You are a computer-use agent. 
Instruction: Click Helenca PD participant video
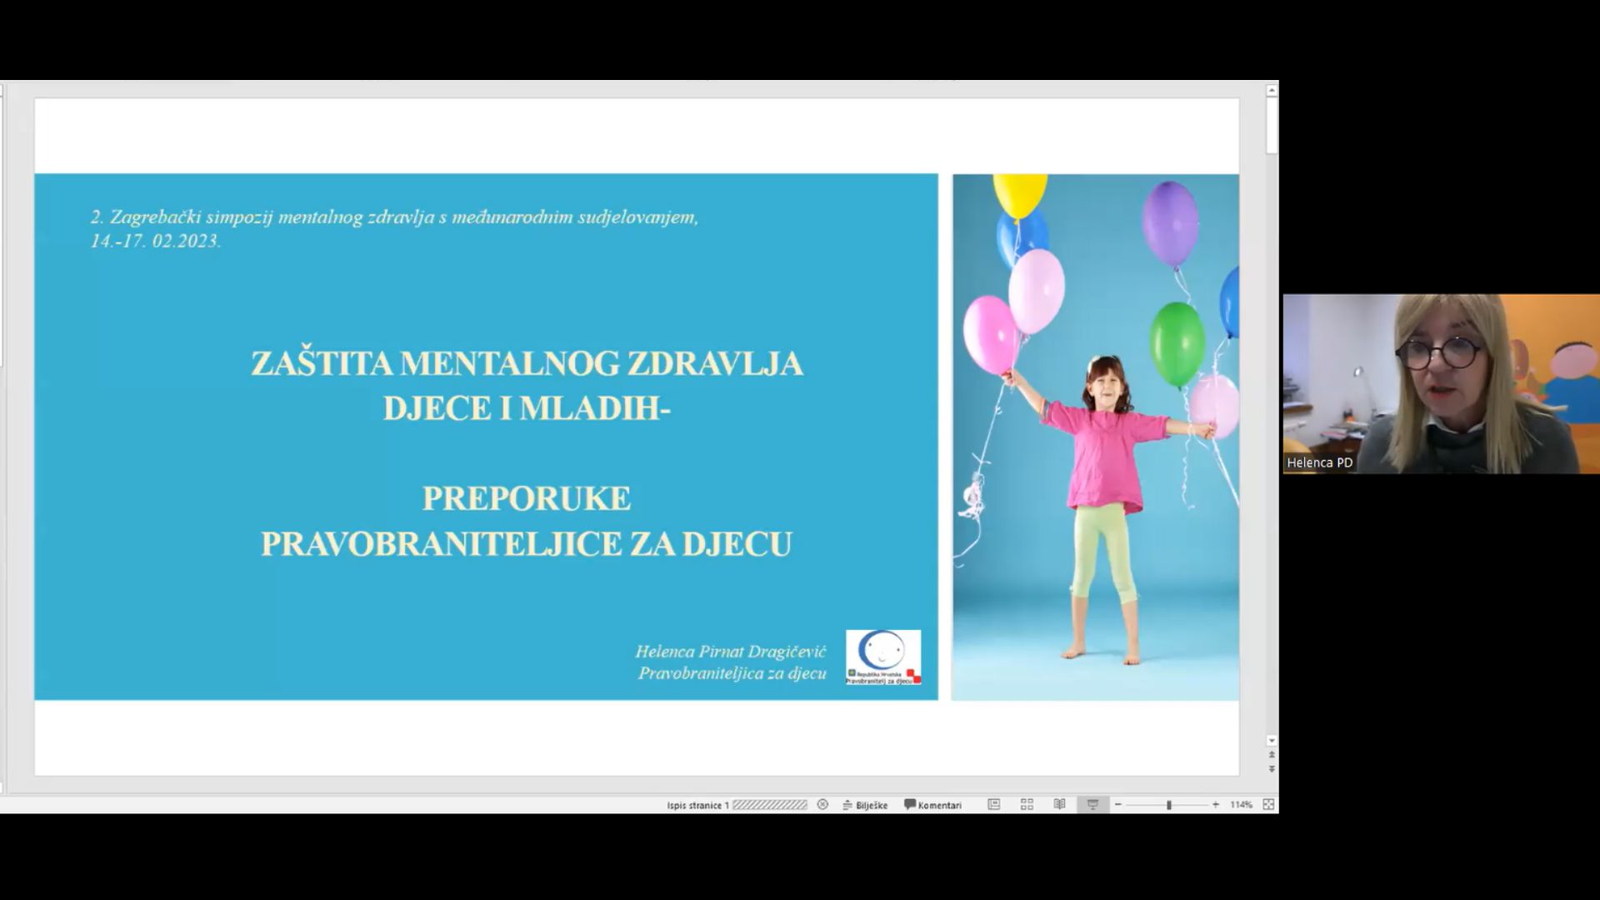click(1441, 383)
